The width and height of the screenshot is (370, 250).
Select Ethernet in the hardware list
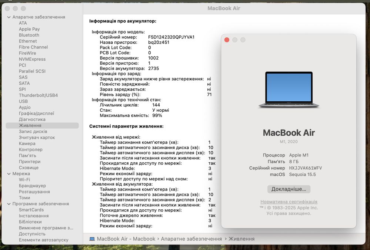point(28,41)
